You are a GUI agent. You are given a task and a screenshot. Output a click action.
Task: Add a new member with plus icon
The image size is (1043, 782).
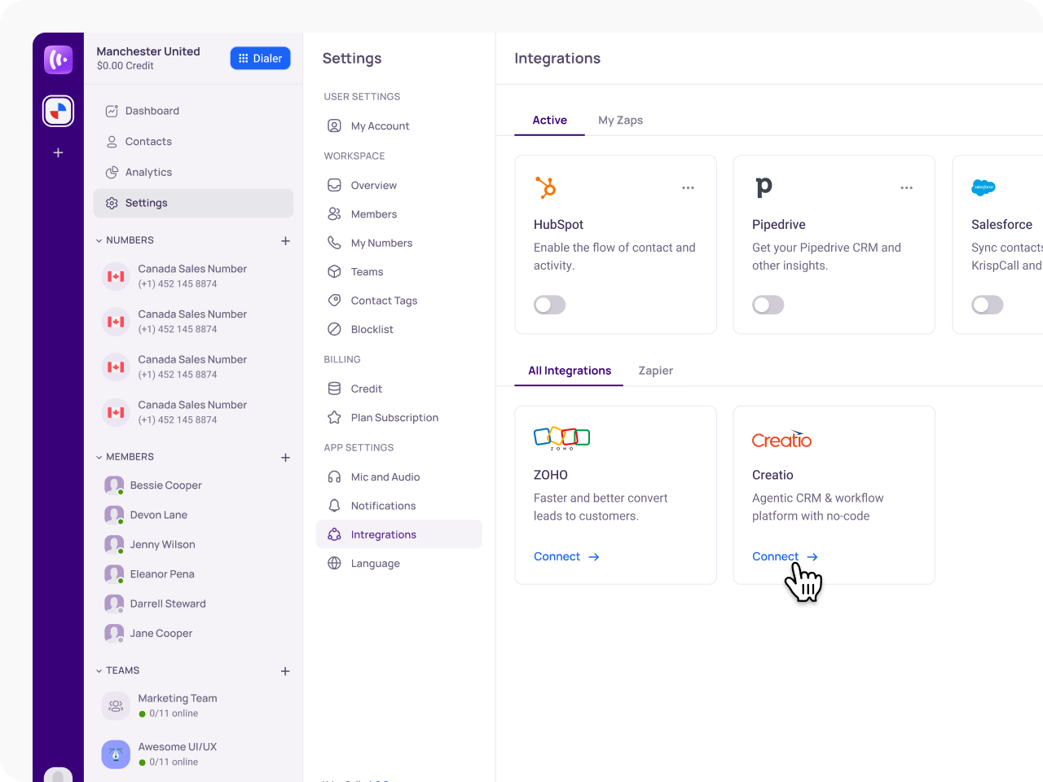pos(285,458)
